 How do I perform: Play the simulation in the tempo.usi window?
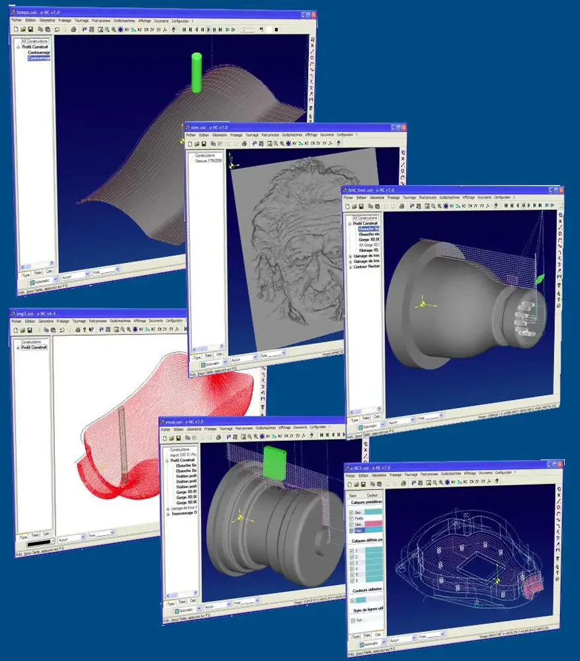(208, 30)
